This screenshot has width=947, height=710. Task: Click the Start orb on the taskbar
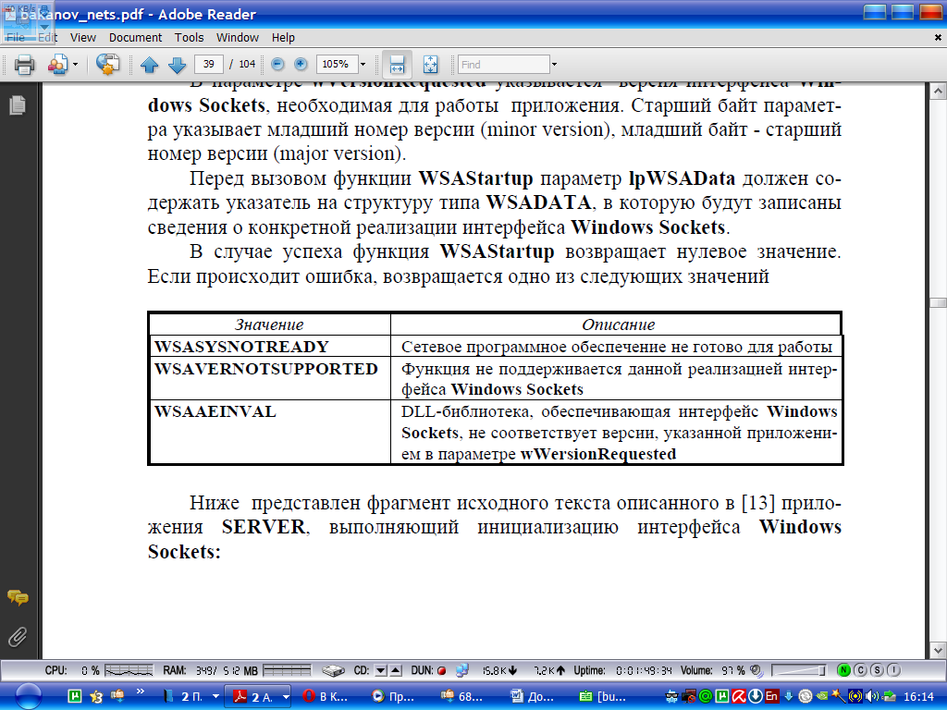tap(28, 696)
